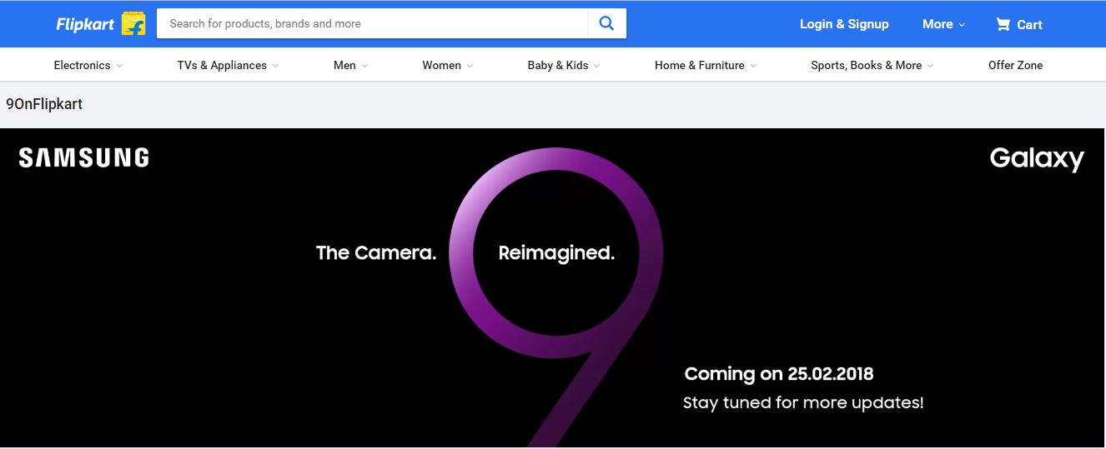Focus the product search input field
The image size is (1106, 449).
(x=372, y=23)
